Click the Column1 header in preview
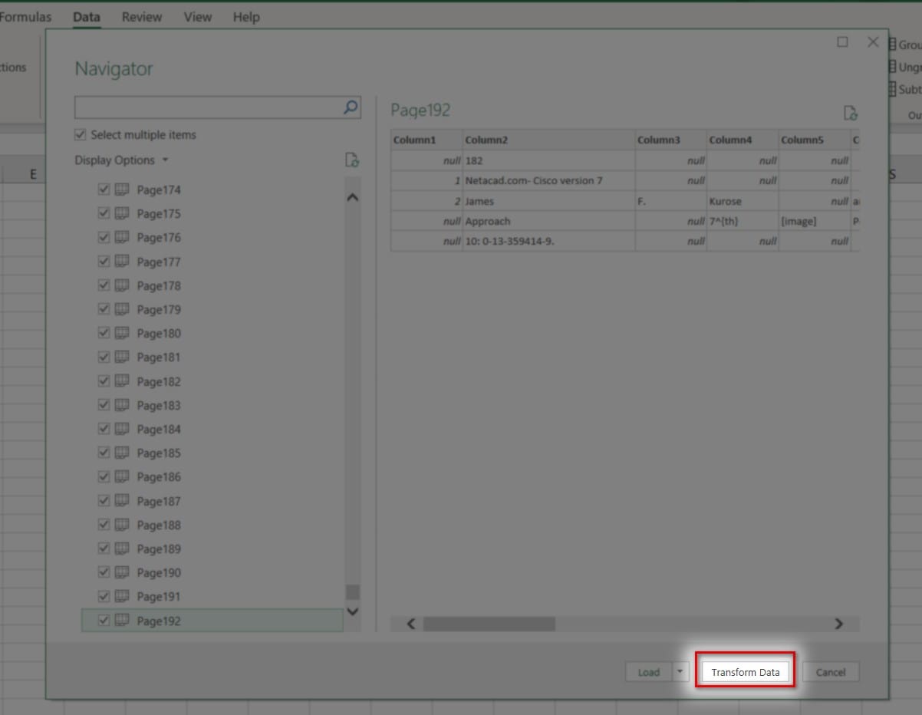Screen dimensions: 922x715 click(427, 140)
